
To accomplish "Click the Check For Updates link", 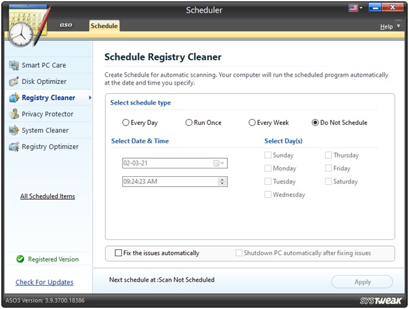I will pyautogui.click(x=44, y=282).
